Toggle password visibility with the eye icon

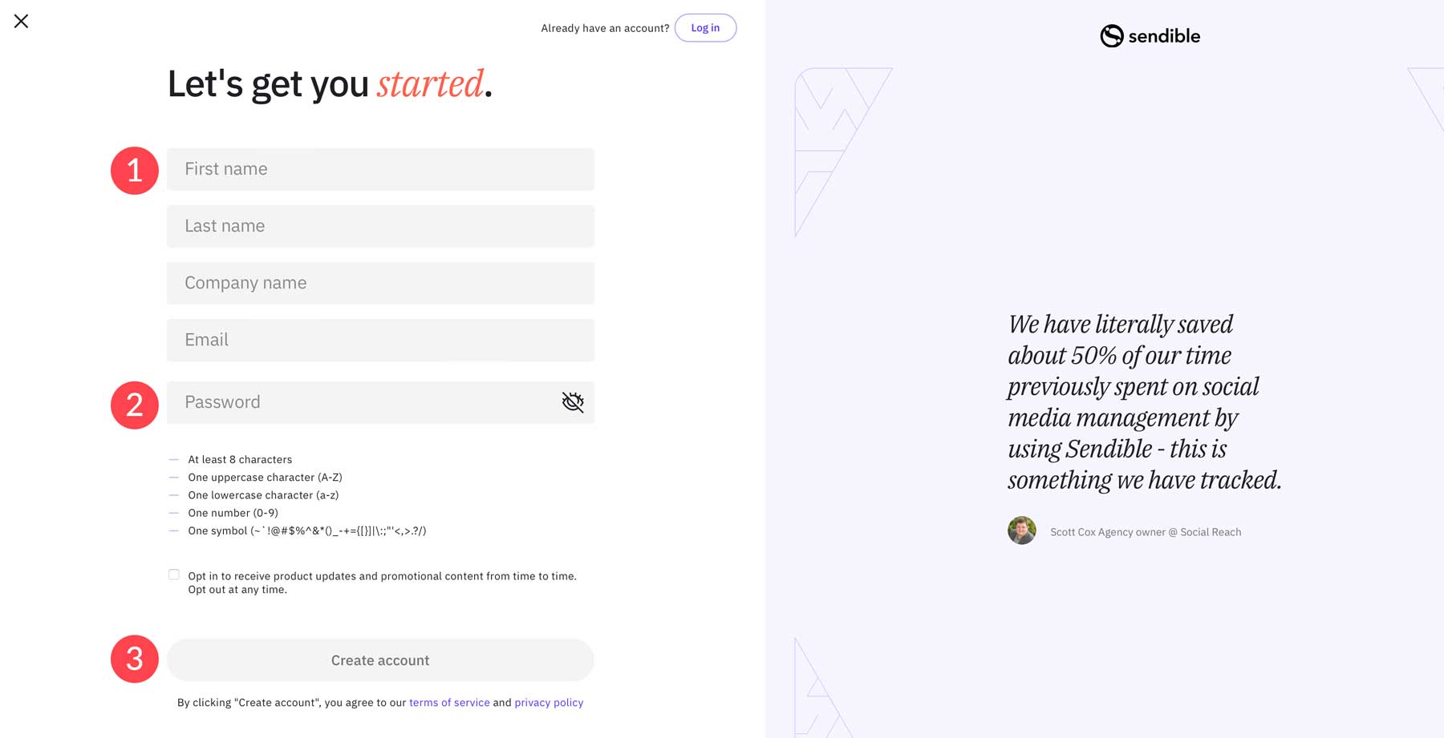pos(572,402)
